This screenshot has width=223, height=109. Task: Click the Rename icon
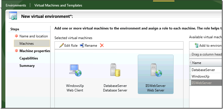click(x=82, y=45)
